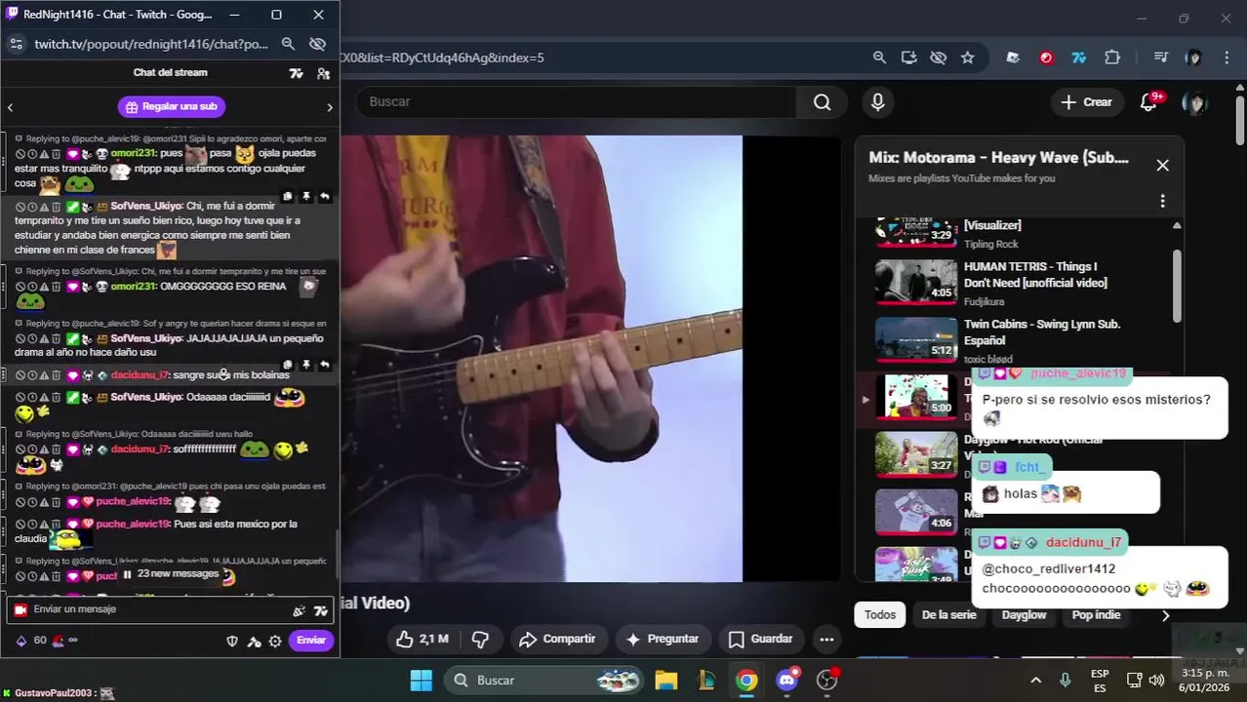Image resolution: width=1247 pixels, height=702 pixels.
Task: Open the YouTube Crear button
Action: 1087,102
